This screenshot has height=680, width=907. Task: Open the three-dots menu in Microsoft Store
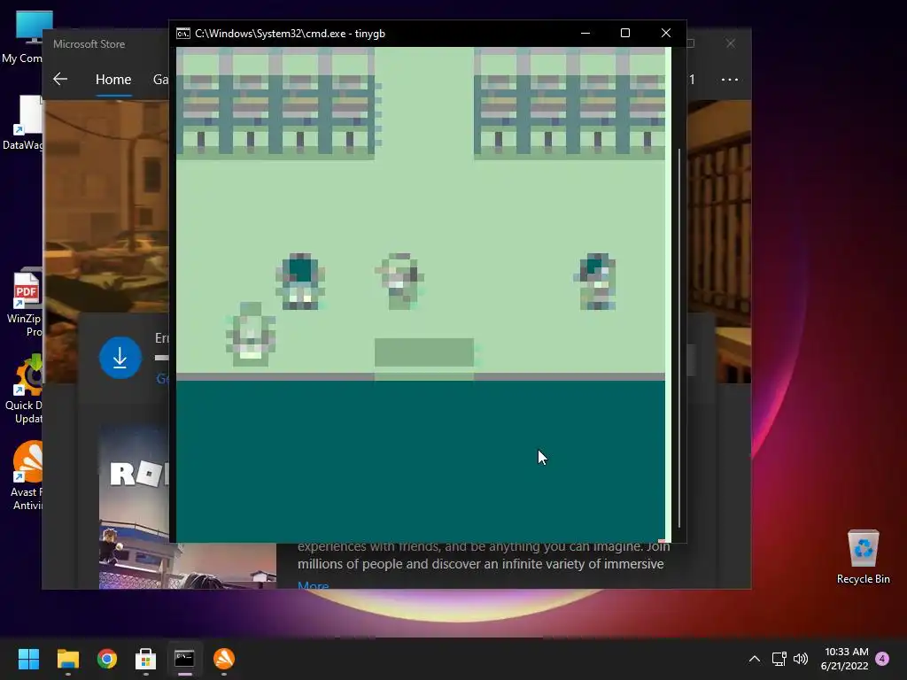pyautogui.click(x=730, y=79)
